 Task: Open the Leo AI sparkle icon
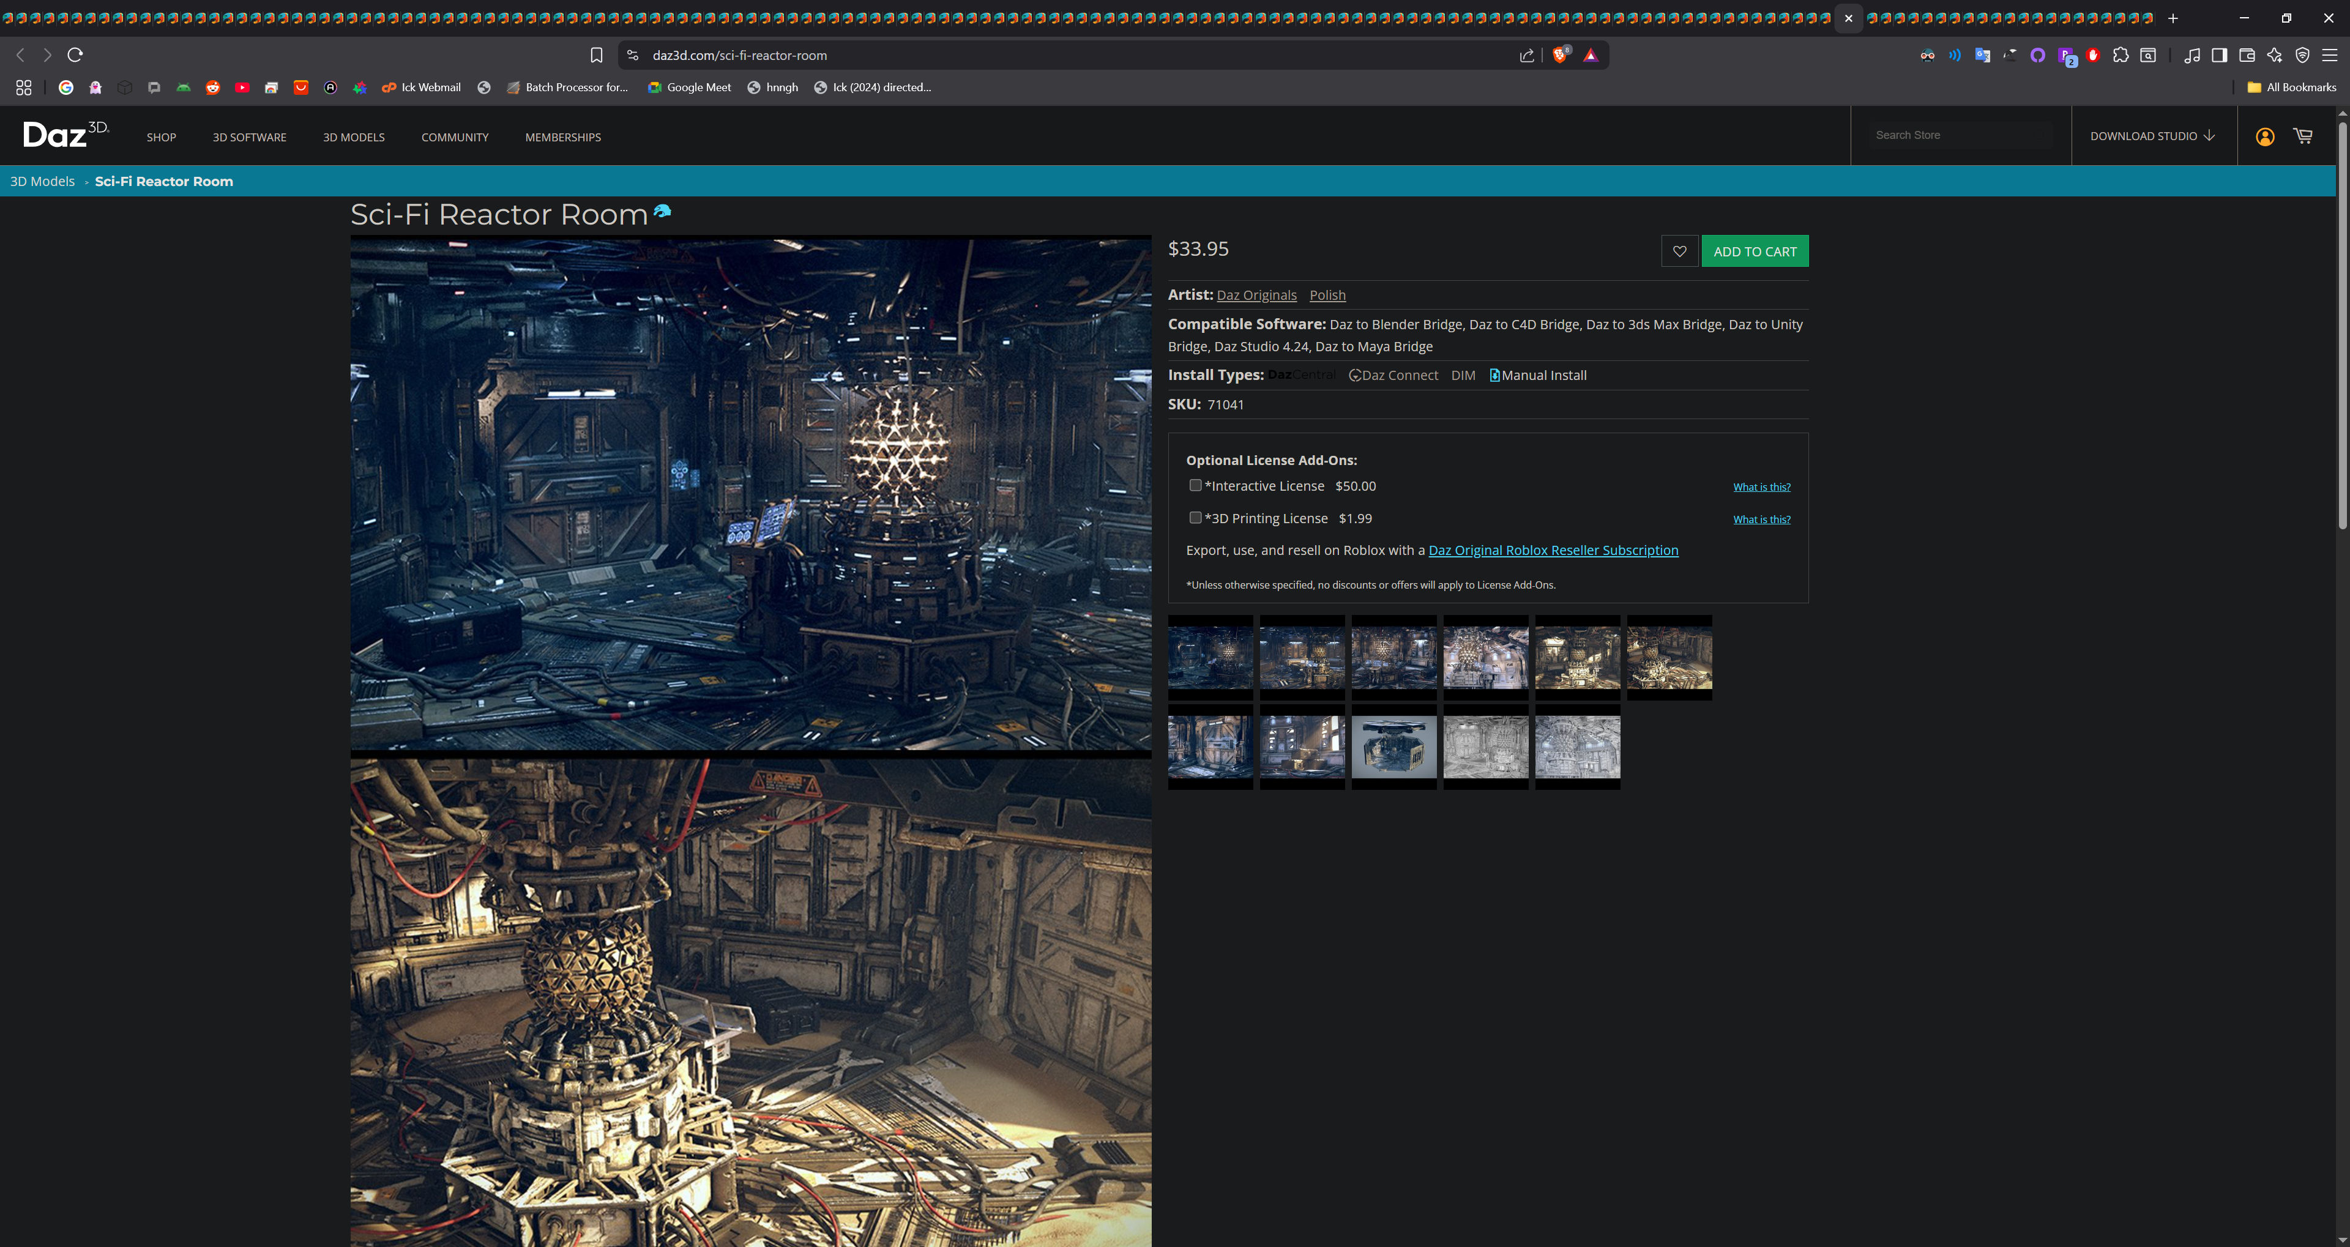[2274, 54]
